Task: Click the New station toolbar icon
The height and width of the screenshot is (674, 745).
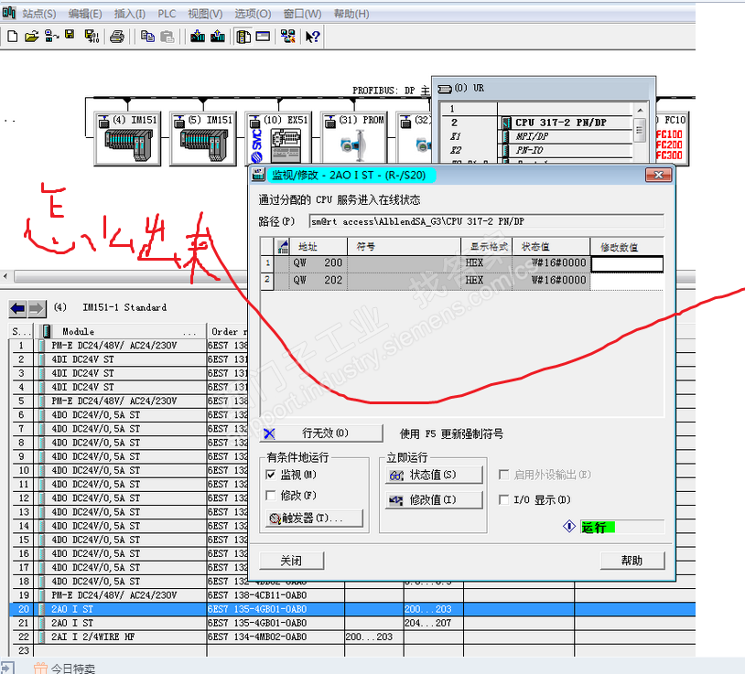Action: (x=12, y=36)
